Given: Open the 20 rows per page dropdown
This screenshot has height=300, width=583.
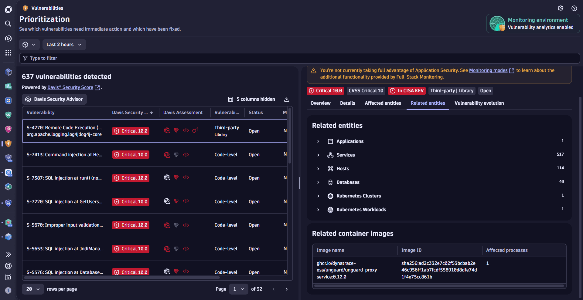Looking at the screenshot, I should point(33,289).
